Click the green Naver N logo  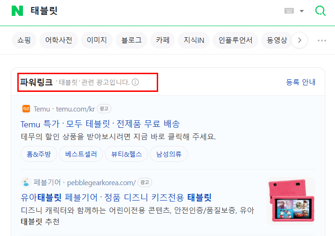click(17, 11)
